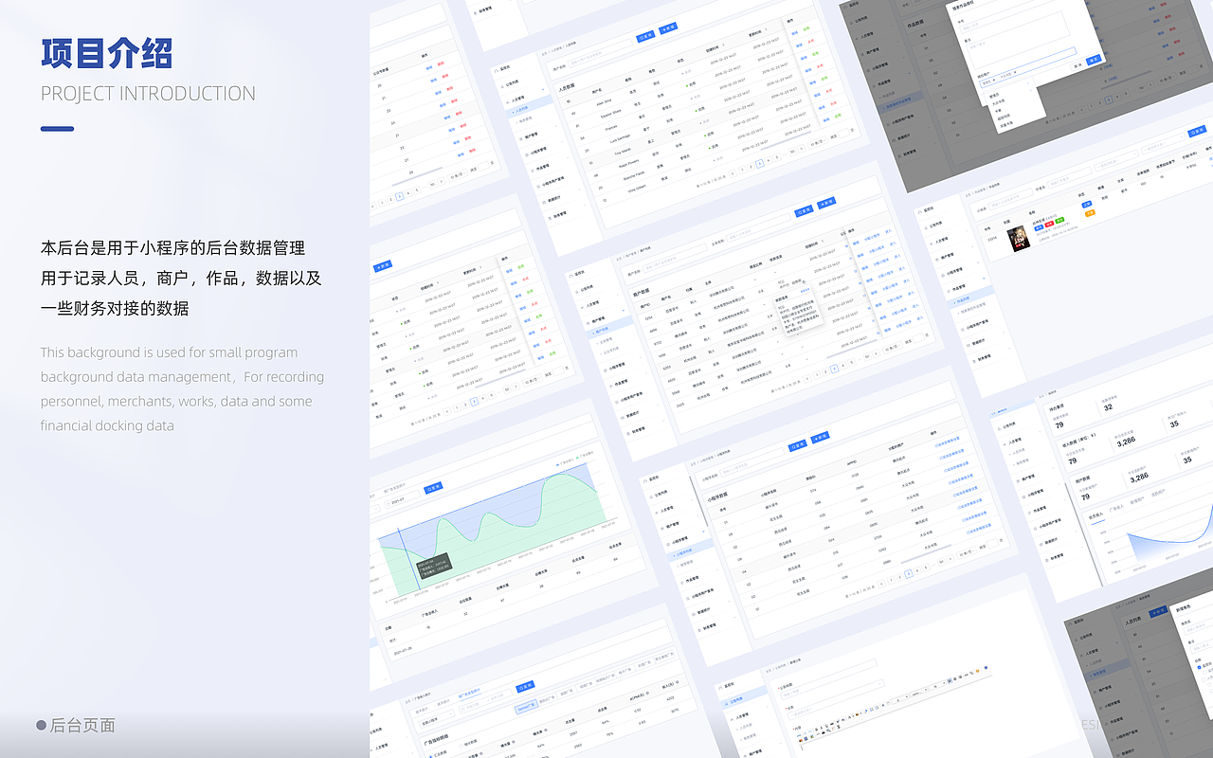Click the next-page arrow in the 人员数据 pagination
This screenshot has height=758, width=1213.
801,149
